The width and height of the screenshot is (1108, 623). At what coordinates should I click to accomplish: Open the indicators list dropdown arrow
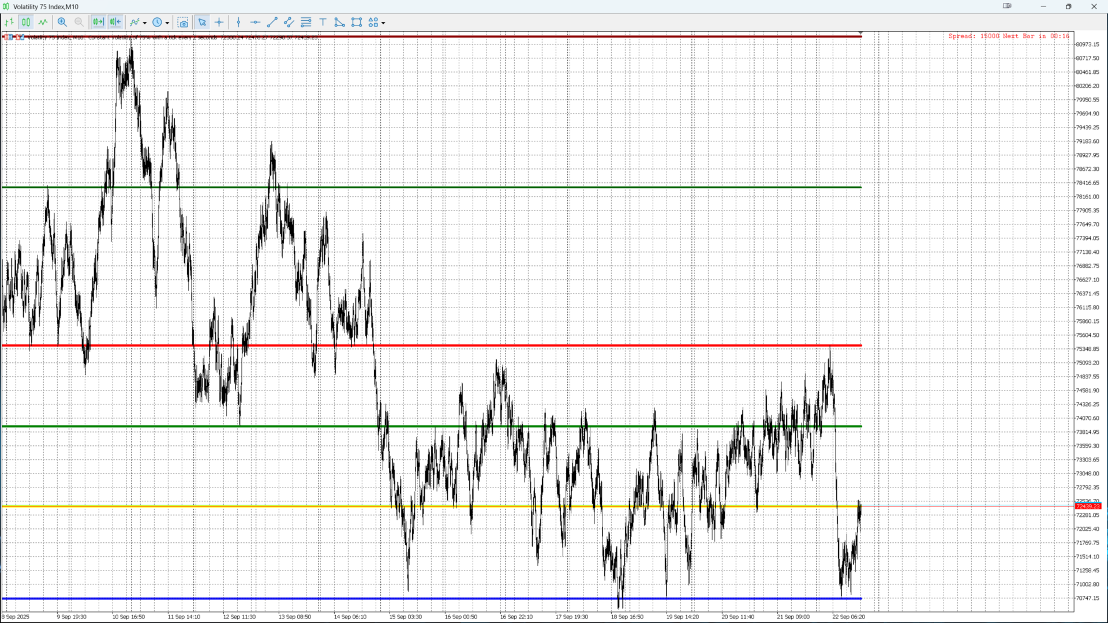145,23
